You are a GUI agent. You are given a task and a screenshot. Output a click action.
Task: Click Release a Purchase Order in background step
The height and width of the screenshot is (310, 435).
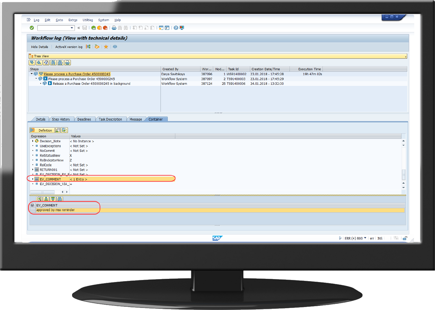point(91,84)
